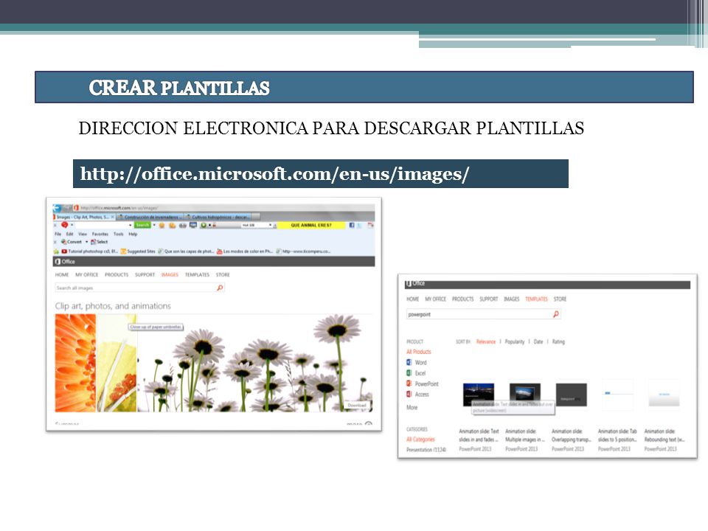Click the Excel product icon
This screenshot has width=708, height=531.
pyautogui.click(x=409, y=373)
